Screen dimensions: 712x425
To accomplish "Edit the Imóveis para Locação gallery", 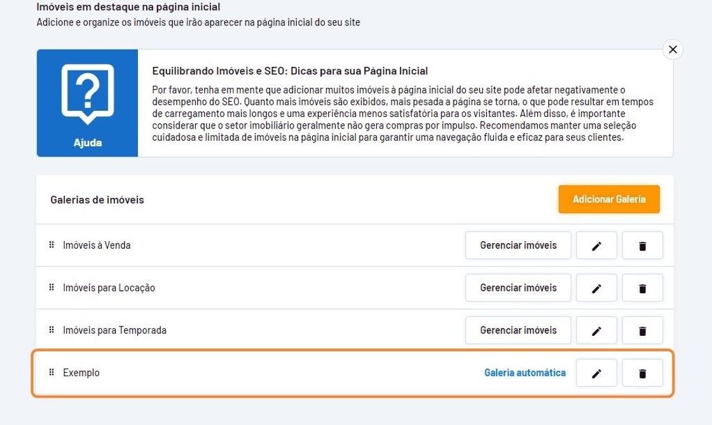I will point(596,288).
